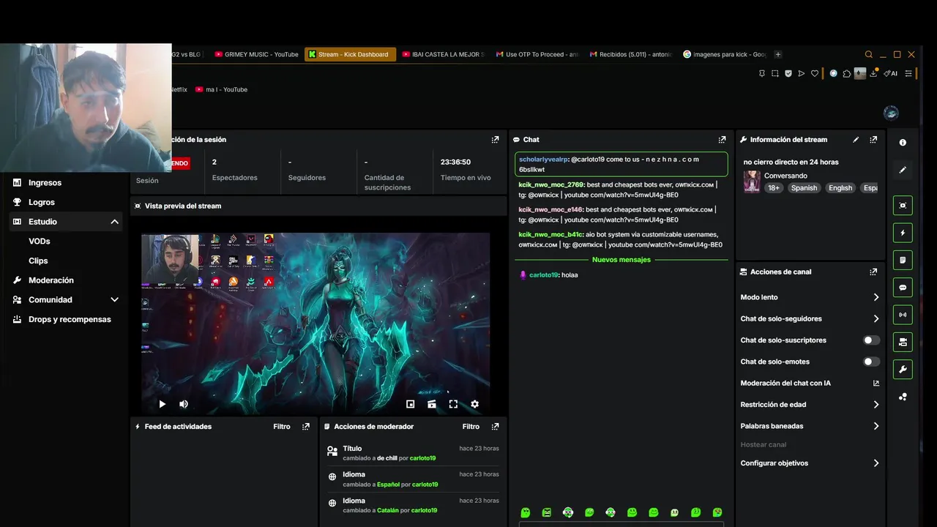Viewport: 937px width, 527px height.
Task: Toggle the wrench stream info widget in the right rail
Action: [x=903, y=370]
